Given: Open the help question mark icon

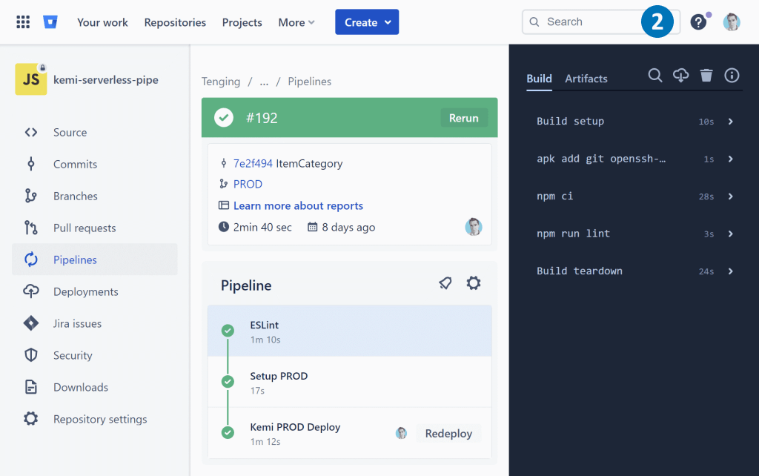Looking at the screenshot, I should pos(698,22).
